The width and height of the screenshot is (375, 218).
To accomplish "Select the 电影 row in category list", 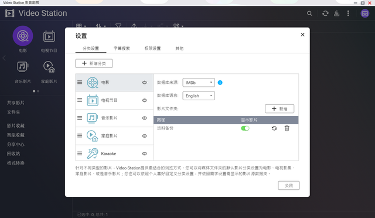I will tap(114, 83).
